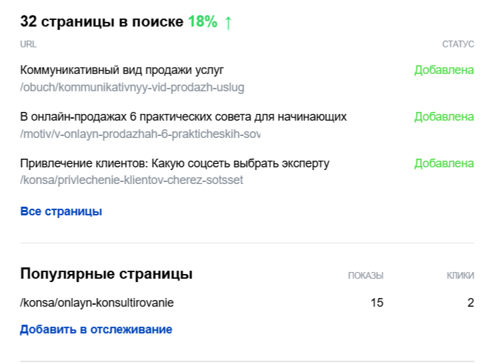Click the '32 страницы в поиске' heading
Image resolution: width=504 pixels, height=364 pixels.
click(102, 21)
